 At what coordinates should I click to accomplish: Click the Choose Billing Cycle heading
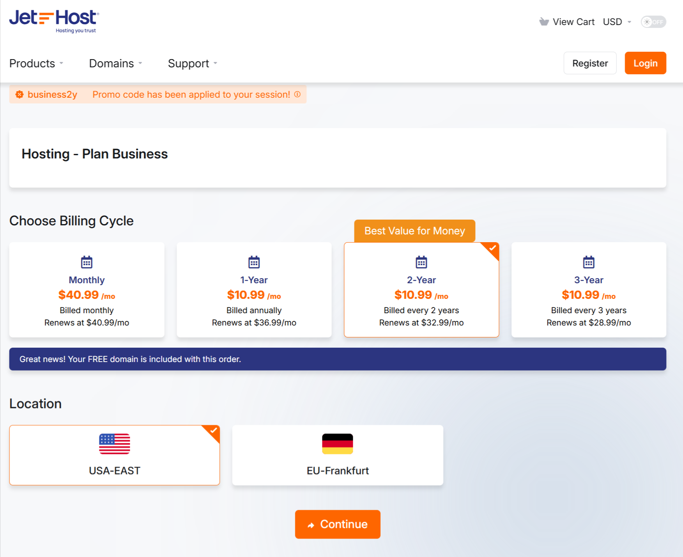pos(71,221)
